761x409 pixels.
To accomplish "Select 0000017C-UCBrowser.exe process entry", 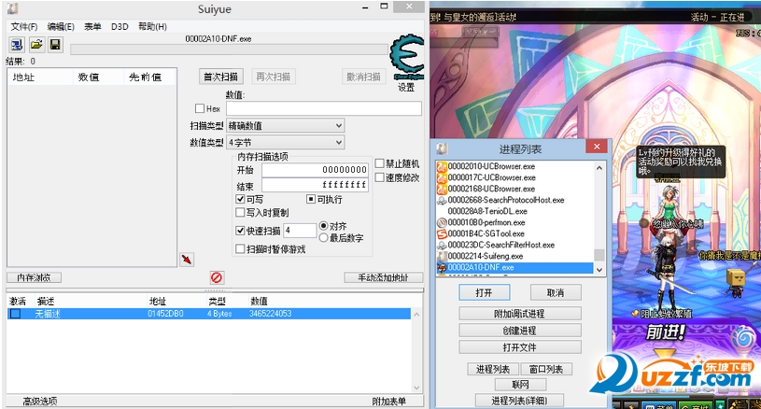I will pyautogui.click(x=492, y=177).
